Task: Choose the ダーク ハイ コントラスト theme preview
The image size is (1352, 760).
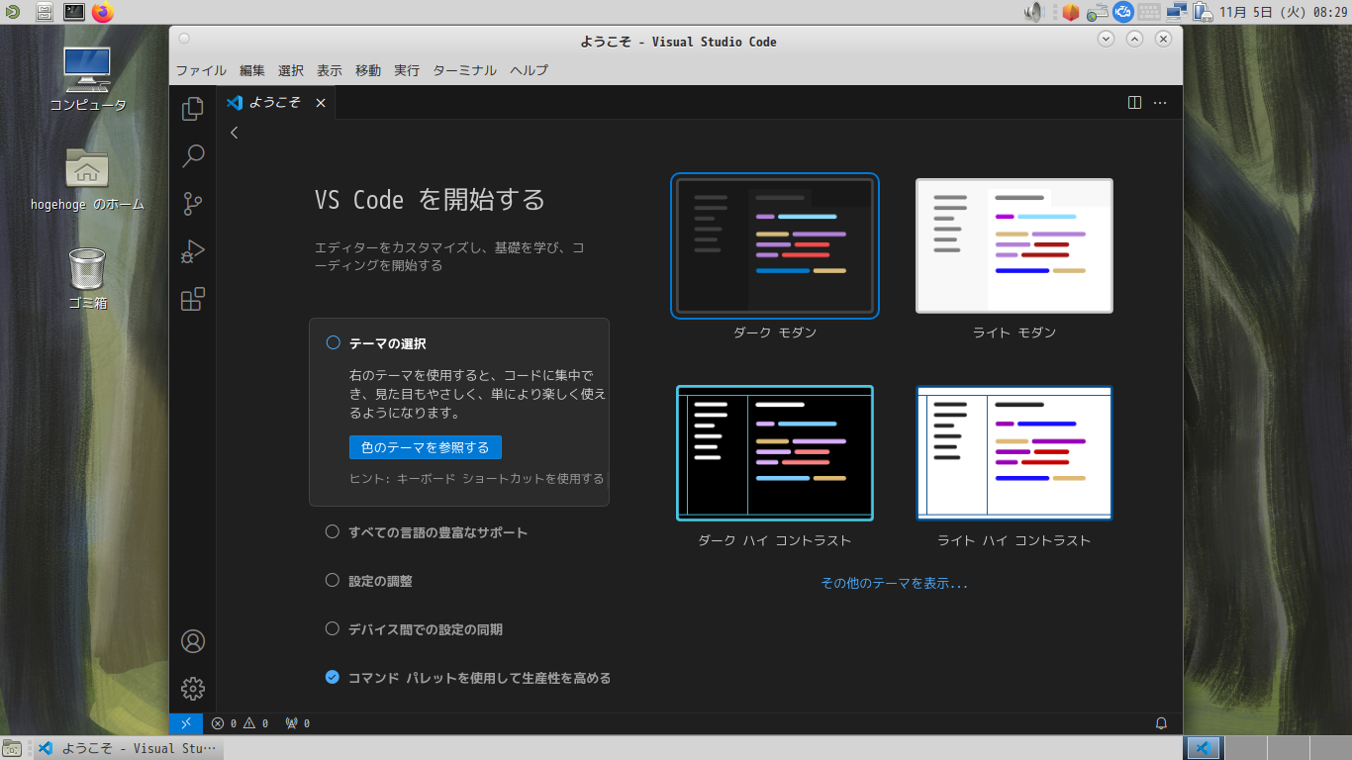Action: point(775,453)
